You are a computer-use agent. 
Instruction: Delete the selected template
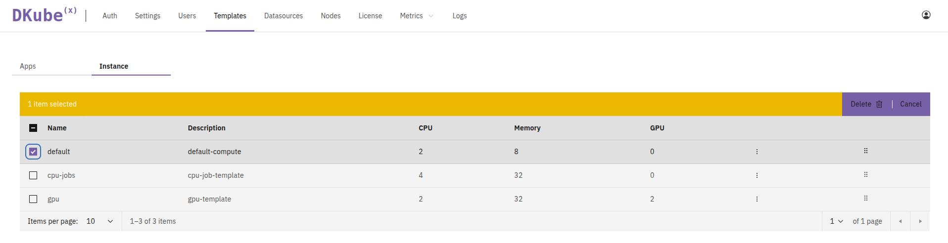pos(866,104)
